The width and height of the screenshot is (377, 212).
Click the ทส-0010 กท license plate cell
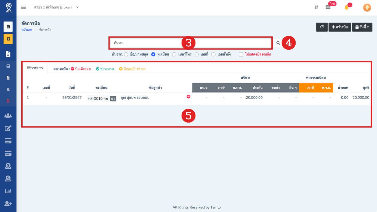tap(98, 99)
